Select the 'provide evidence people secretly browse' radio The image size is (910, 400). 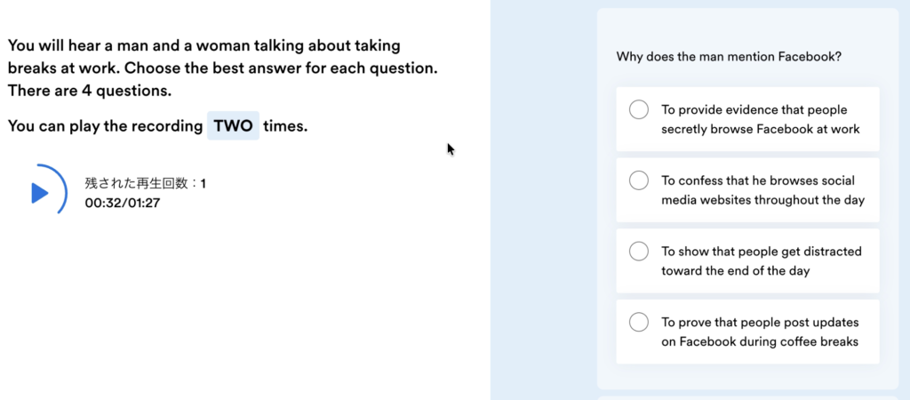tap(638, 109)
